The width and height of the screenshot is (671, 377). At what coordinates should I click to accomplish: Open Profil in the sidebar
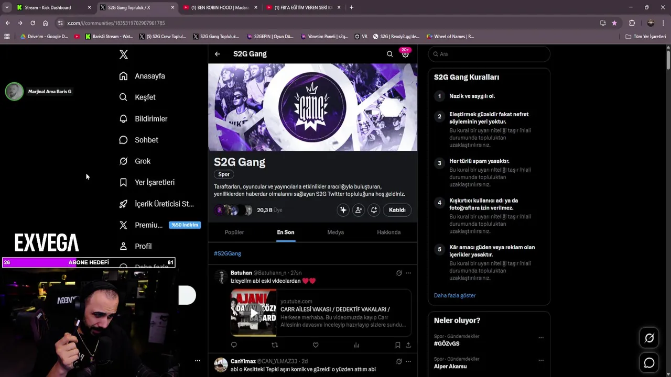pos(135,246)
